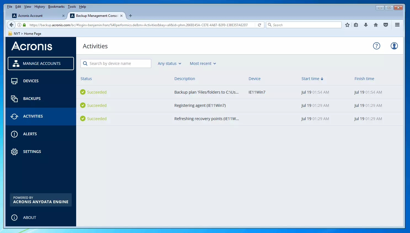Go back with the browser back arrow
The image size is (410, 233).
click(x=11, y=25)
